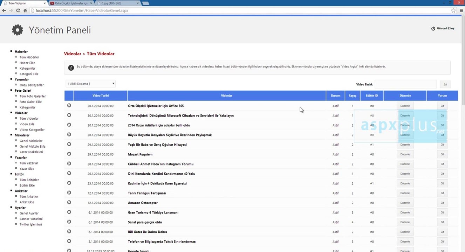Close the '0.jpg (480×360)' browser tab
The height and width of the screenshot is (252, 465).
click(138, 3)
